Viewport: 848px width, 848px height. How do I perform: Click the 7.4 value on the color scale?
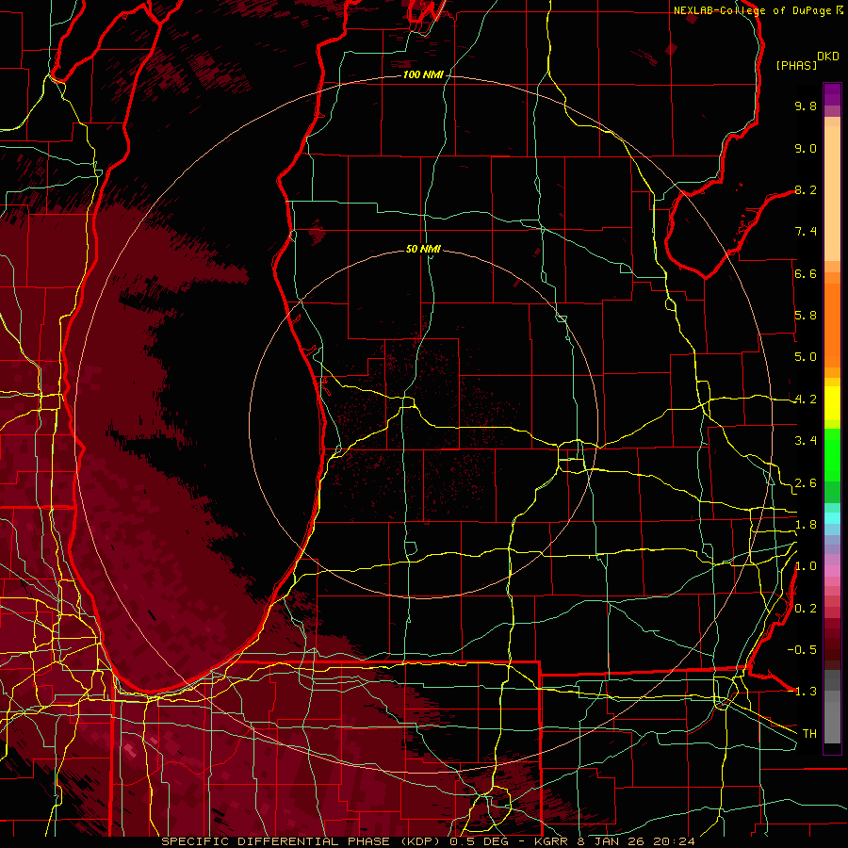(x=806, y=232)
